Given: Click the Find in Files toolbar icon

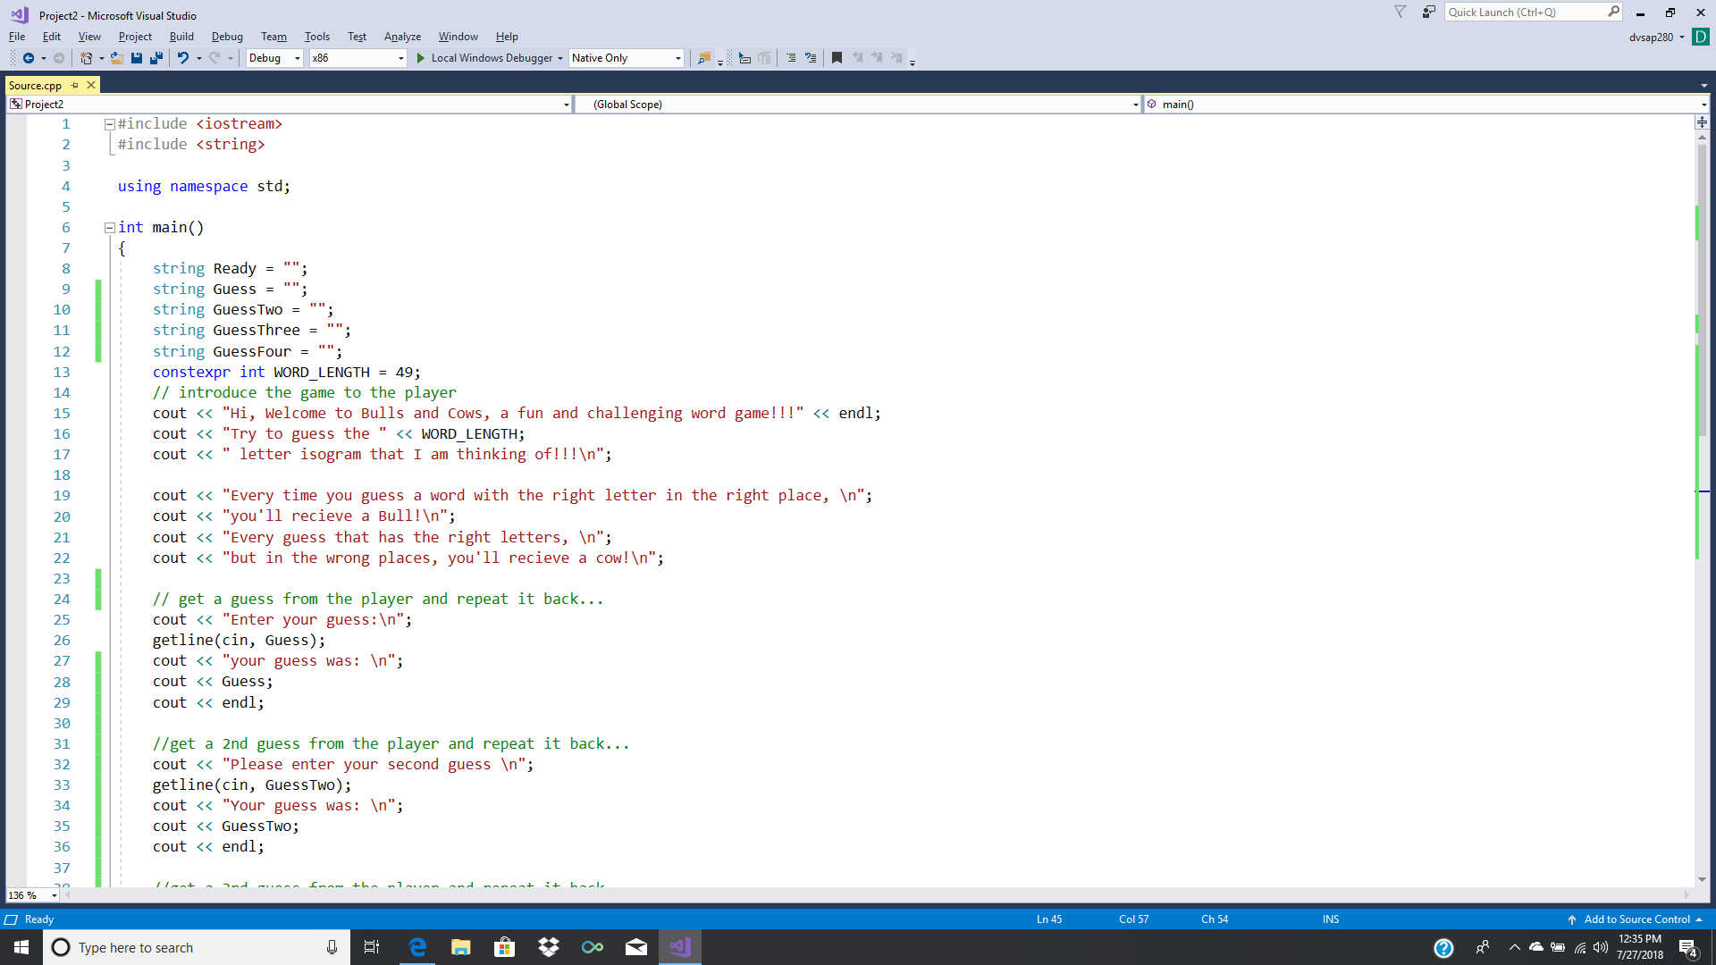Looking at the screenshot, I should tap(705, 58).
